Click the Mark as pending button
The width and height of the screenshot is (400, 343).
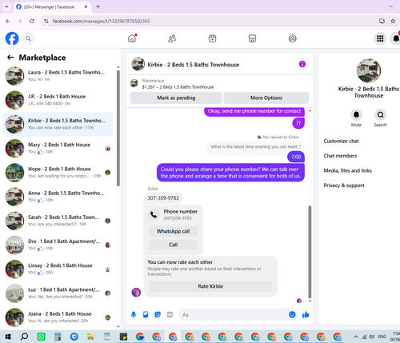[x=176, y=98]
